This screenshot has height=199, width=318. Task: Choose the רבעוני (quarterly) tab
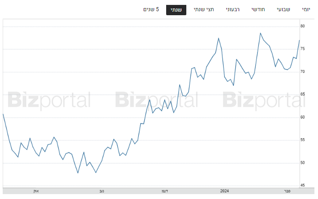click(x=233, y=9)
